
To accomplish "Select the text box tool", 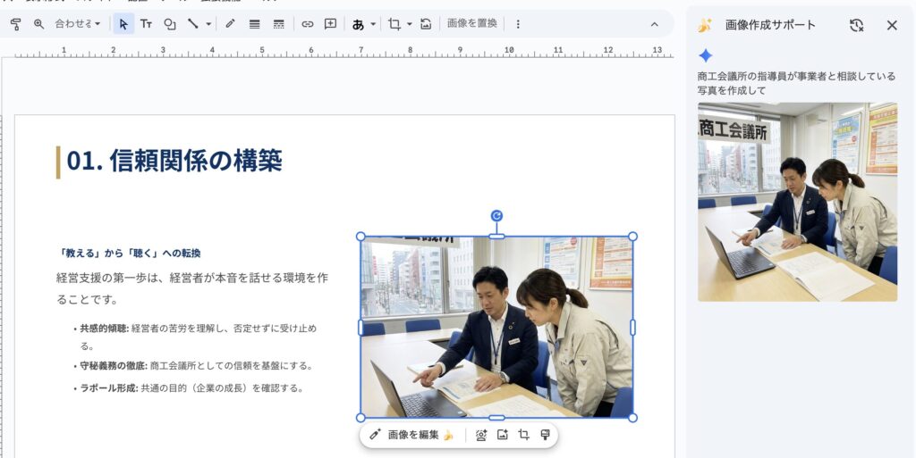I will [146, 24].
